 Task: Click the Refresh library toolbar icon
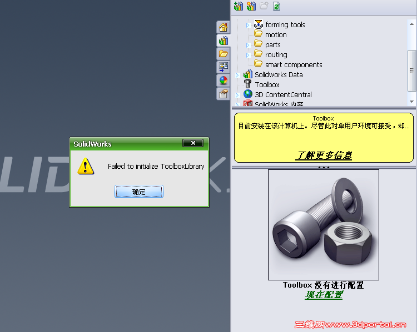tap(276, 6)
